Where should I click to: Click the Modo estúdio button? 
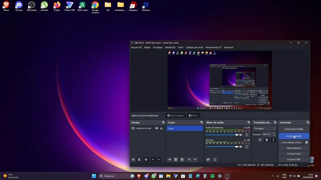pos(294,148)
